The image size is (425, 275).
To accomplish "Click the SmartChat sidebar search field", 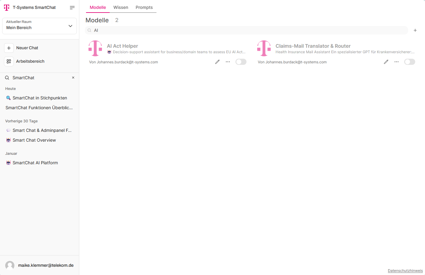I will pos(40,78).
